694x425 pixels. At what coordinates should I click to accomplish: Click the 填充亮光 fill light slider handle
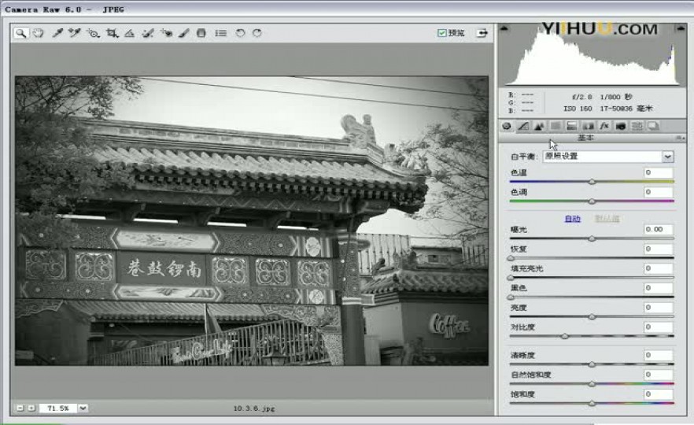pyautogui.click(x=511, y=278)
